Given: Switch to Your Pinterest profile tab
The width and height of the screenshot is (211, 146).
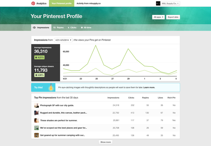Looking at the screenshot, I should (61, 3).
